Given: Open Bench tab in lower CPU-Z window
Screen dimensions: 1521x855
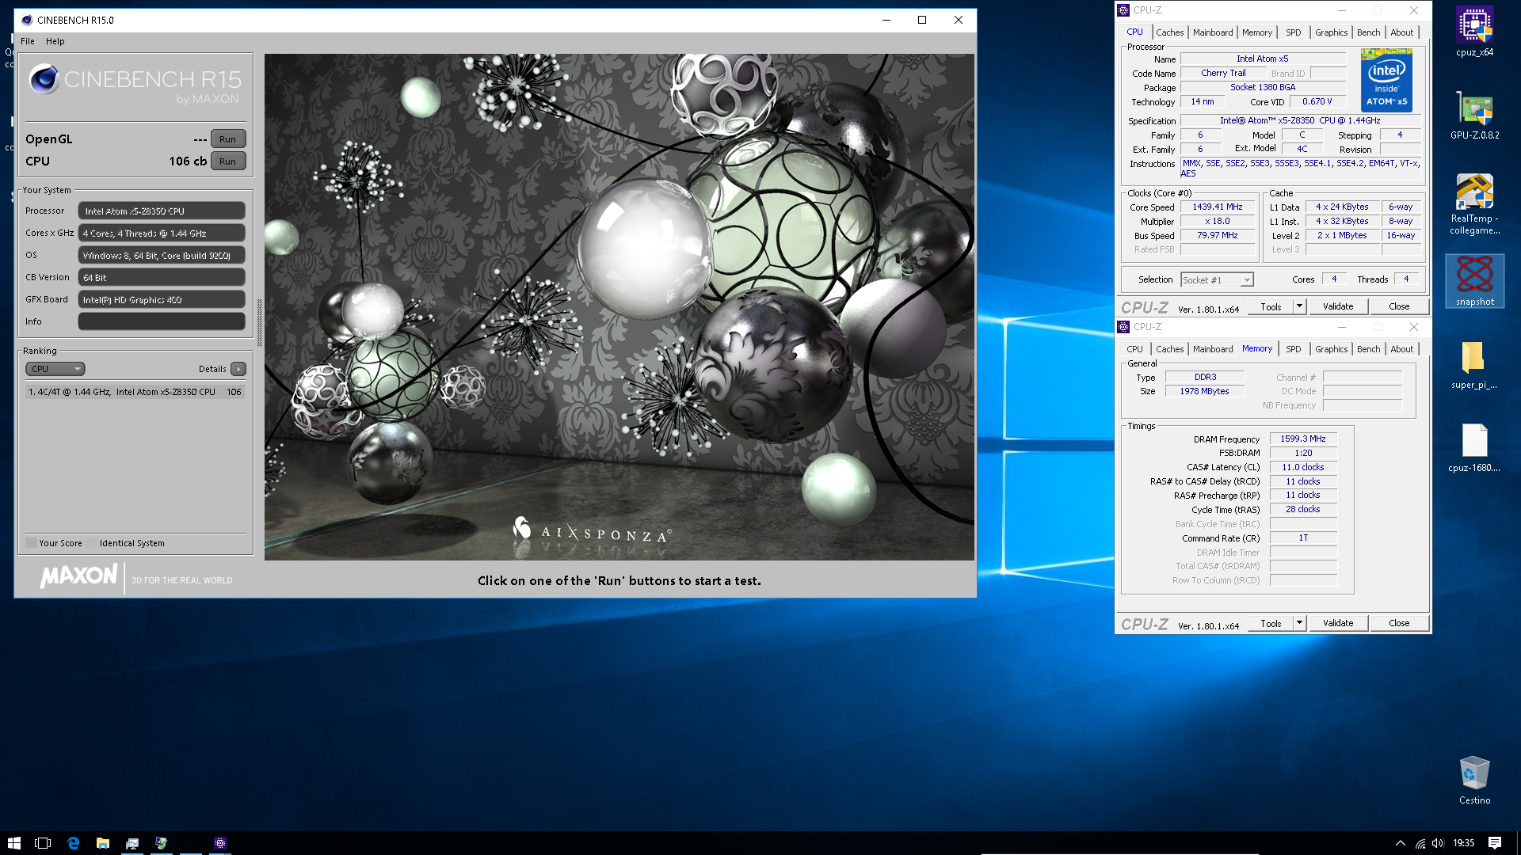Looking at the screenshot, I should [x=1368, y=349].
